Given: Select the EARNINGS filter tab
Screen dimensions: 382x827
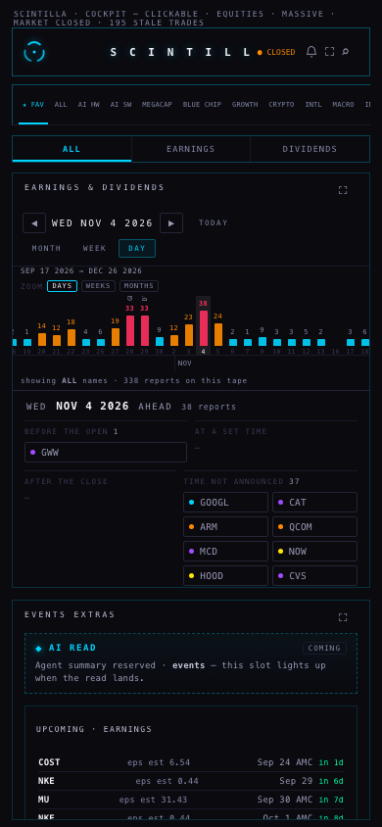Looking at the screenshot, I should [x=191, y=149].
